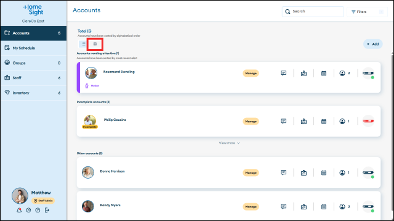This screenshot has width=394, height=221.
Task: Open device status for Donna Harrison
Action: tap(368, 173)
